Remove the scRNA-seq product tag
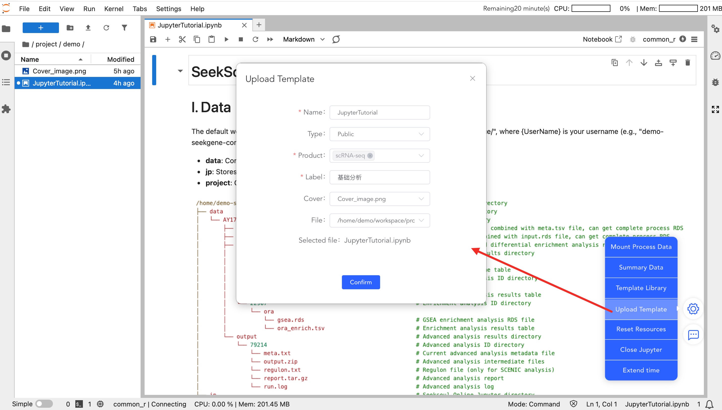The height and width of the screenshot is (410, 722). point(370,155)
